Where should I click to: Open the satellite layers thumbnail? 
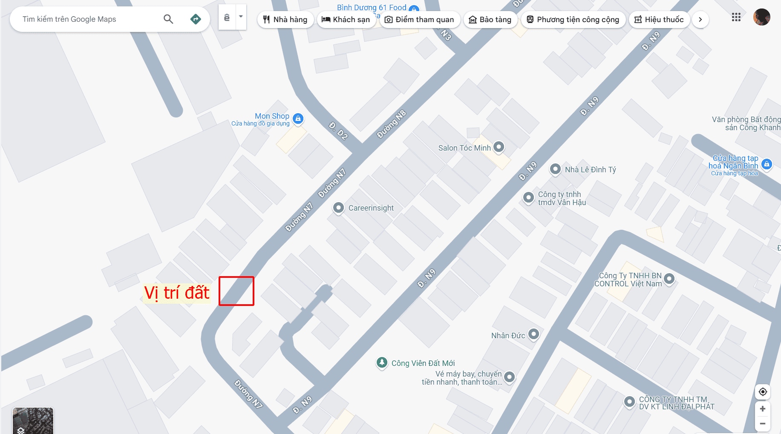pos(33,420)
